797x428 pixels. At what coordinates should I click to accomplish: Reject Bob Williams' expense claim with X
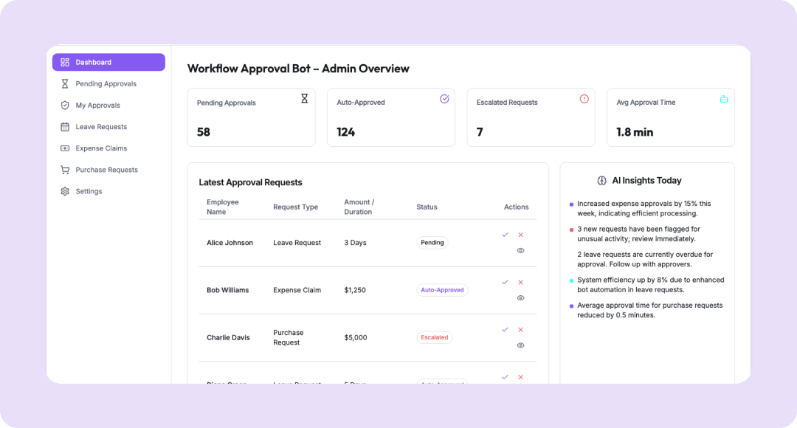520,282
